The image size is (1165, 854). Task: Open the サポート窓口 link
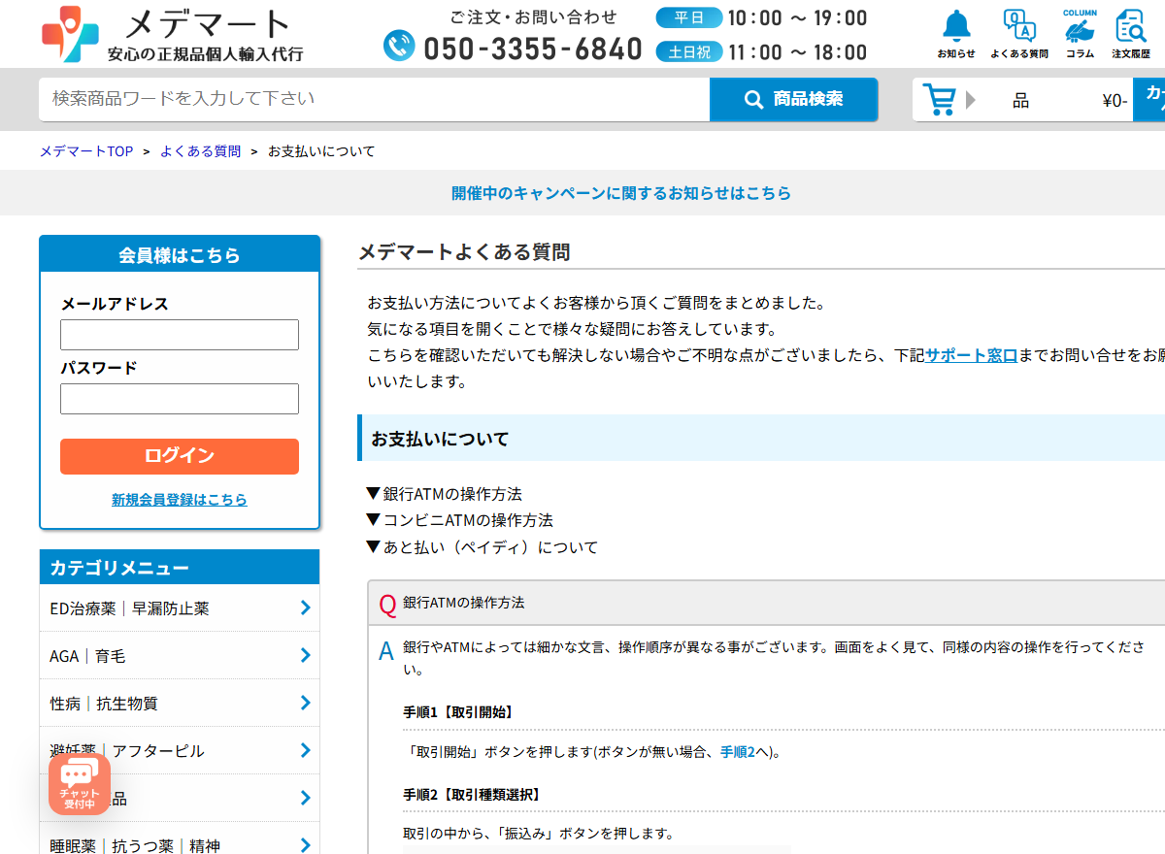coord(971,355)
